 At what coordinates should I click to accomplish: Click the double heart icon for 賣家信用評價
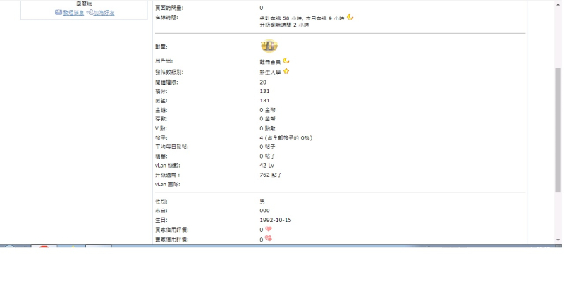(x=269, y=238)
